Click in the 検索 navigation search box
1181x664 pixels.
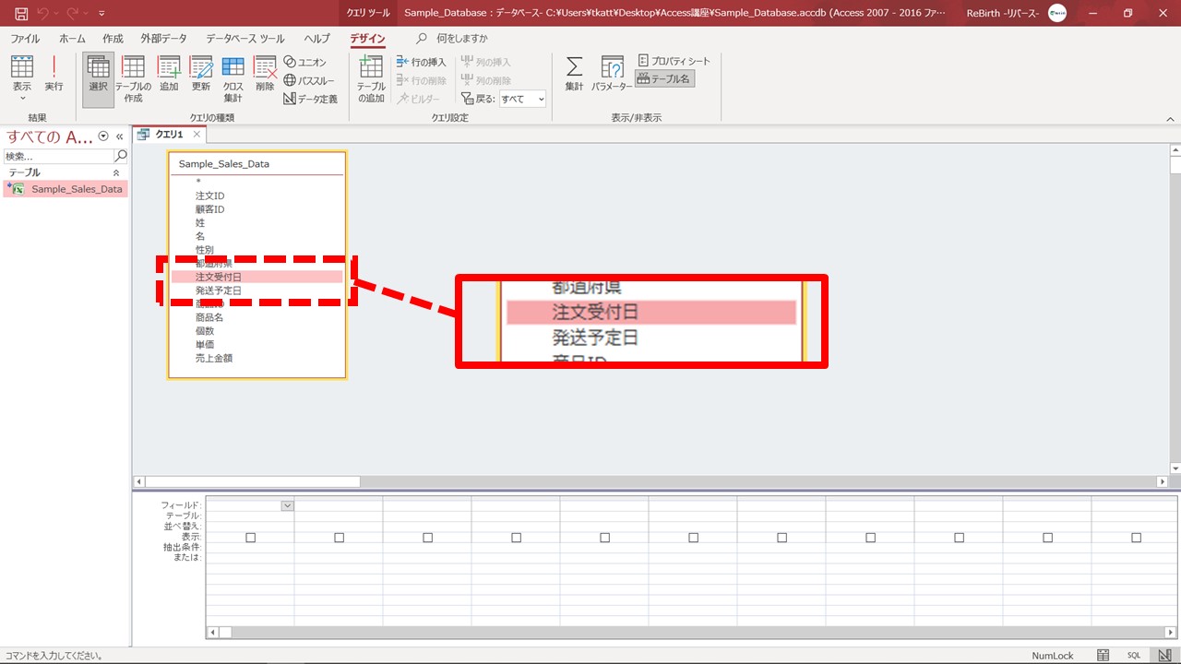click(58, 157)
